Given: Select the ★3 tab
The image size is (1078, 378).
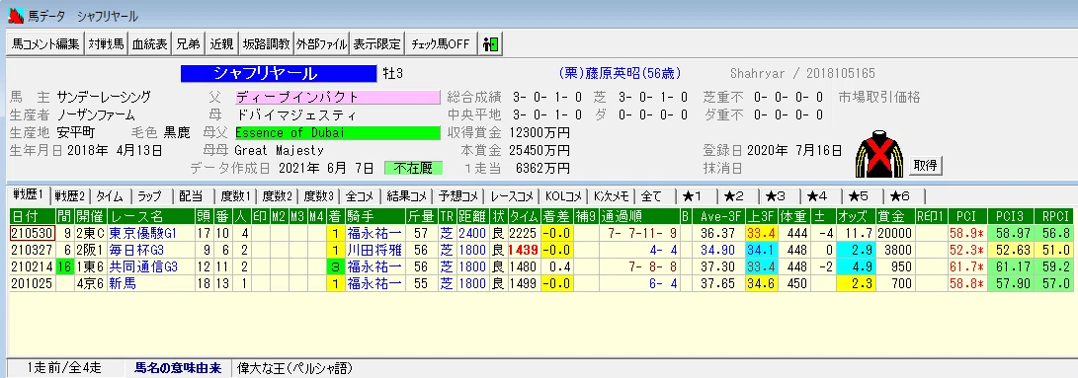Looking at the screenshot, I should [x=779, y=195].
